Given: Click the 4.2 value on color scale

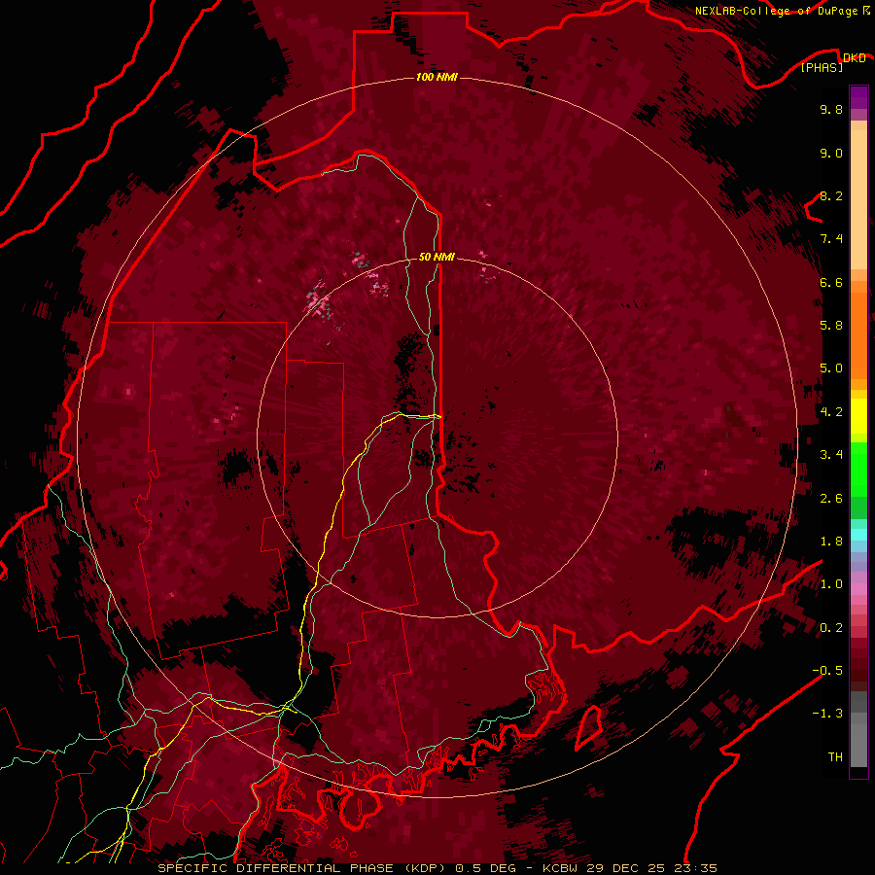Looking at the screenshot, I should click(x=831, y=412).
